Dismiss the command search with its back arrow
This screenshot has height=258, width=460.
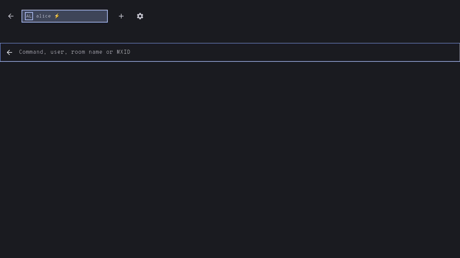[9, 52]
